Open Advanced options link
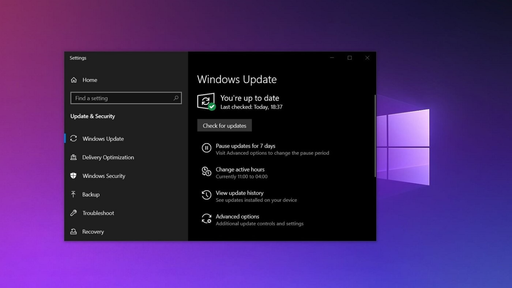 tap(237, 216)
